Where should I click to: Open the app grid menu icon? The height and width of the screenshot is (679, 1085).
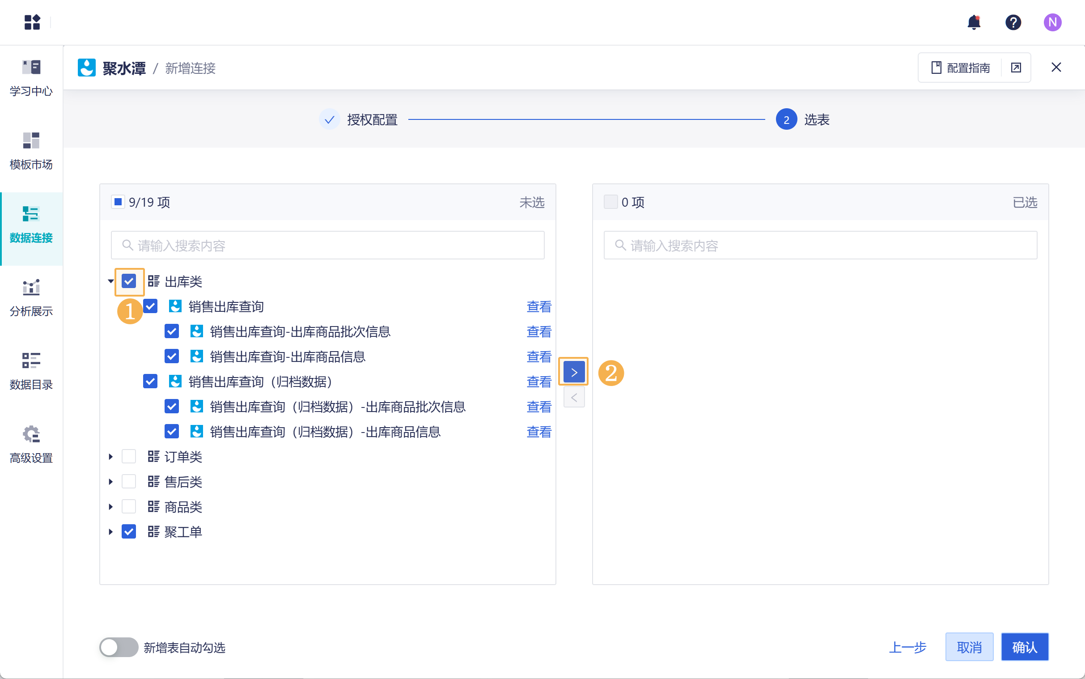(32, 22)
